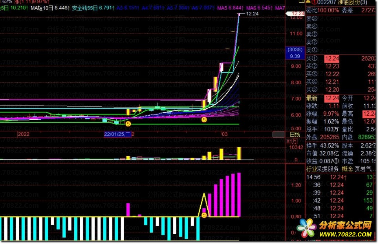This screenshot has height=244, width=379.
Task: Click the 收益 -0.087 value
Action: tap(326, 161)
